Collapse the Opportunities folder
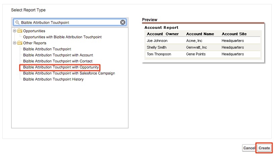Screen dimensions: 274x158 coord(15,31)
